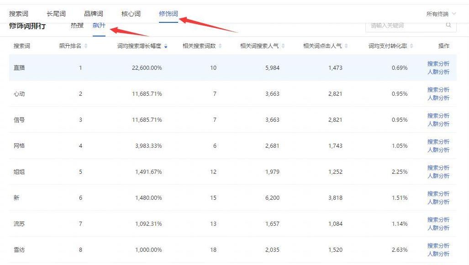Screen dimensions: 469x265
Task: Switch to the 搜索词 tab
Action: pos(19,14)
